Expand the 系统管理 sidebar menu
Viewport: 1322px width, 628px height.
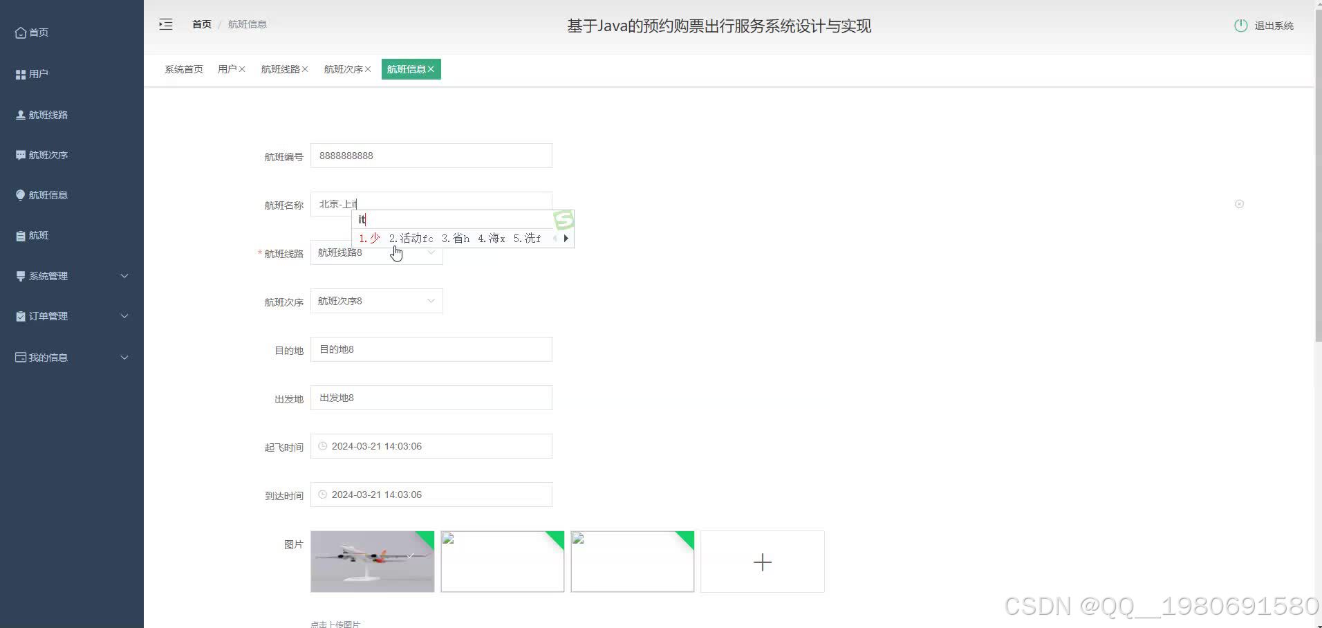pyautogui.click(x=48, y=275)
